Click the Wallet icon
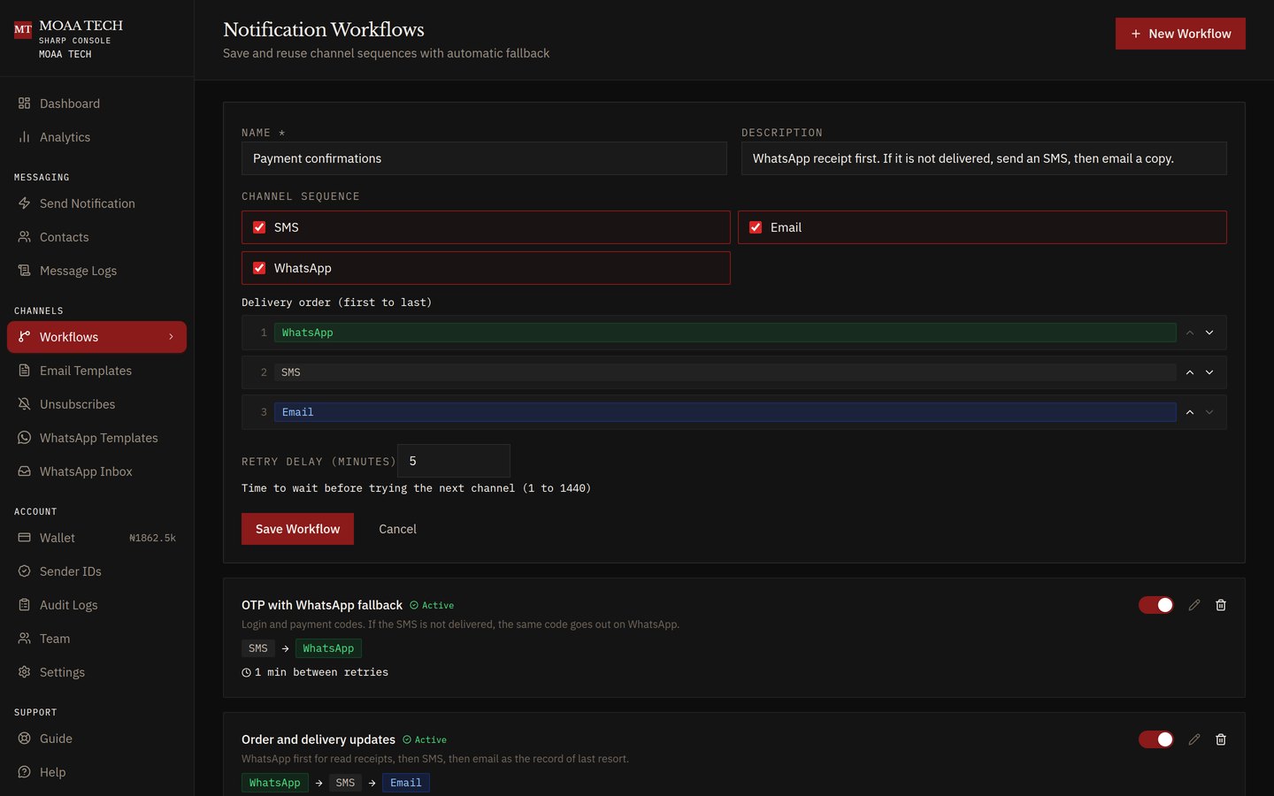Screen dimensions: 1274x796 (x=24, y=538)
